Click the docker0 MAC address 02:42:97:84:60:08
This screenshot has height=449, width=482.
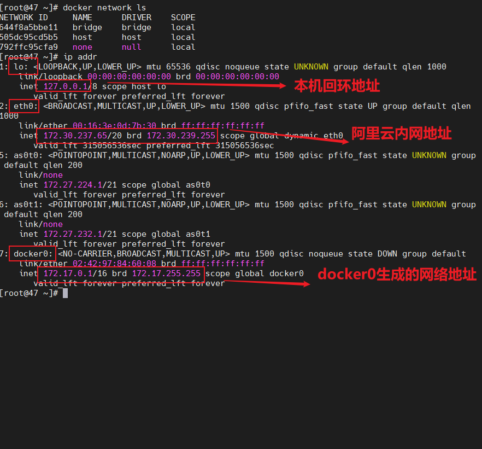click(x=115, y=264)
